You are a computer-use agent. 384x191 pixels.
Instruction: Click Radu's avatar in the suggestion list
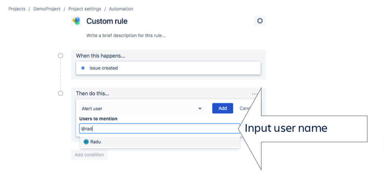click(x=86, y=142)
